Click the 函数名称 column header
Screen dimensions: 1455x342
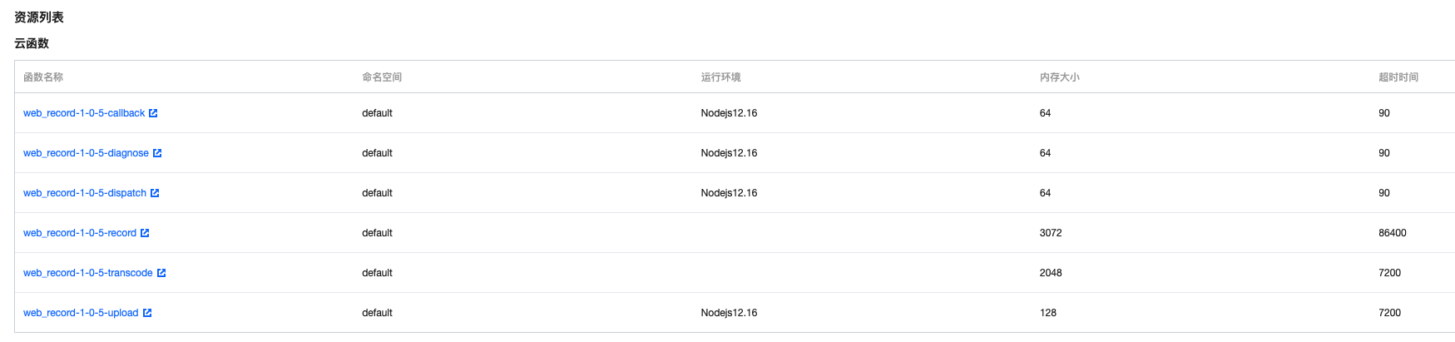pos(43,77)
